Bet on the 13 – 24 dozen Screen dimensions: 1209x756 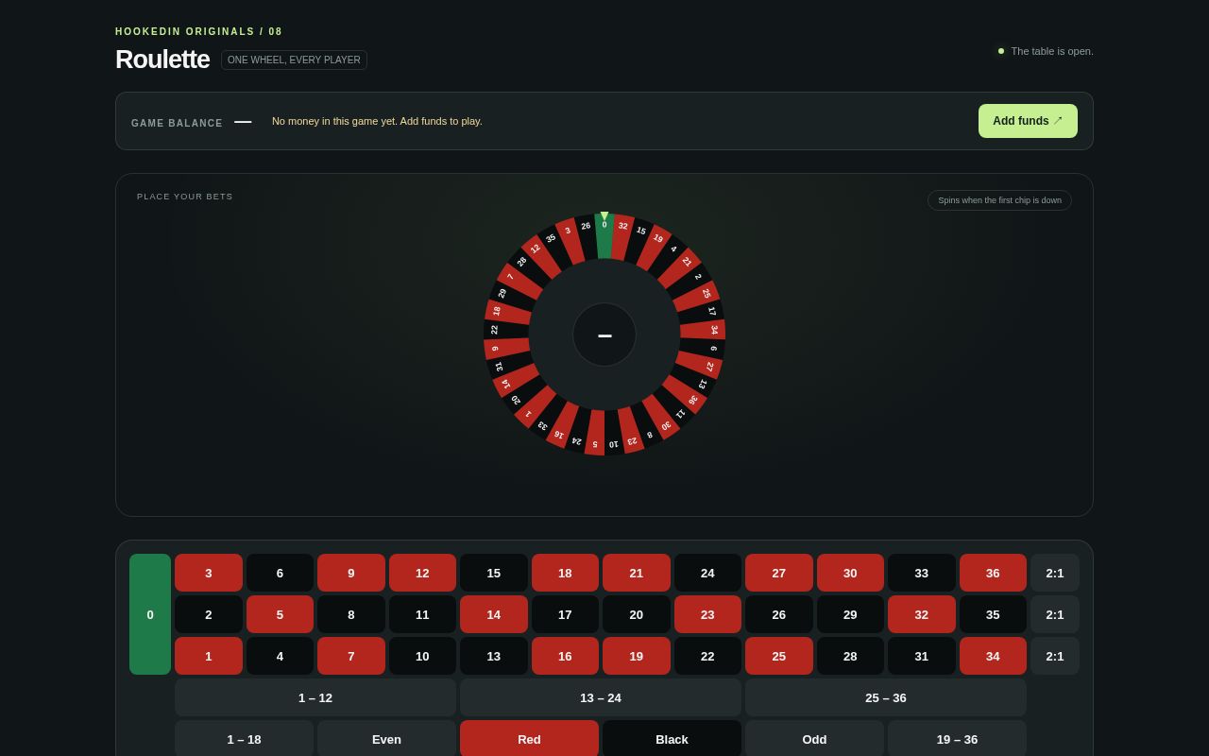601,697
